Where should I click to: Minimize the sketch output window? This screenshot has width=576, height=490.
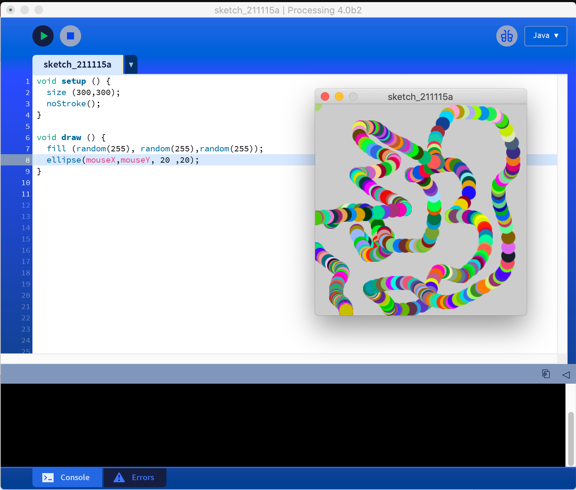[x=339, y=96]
